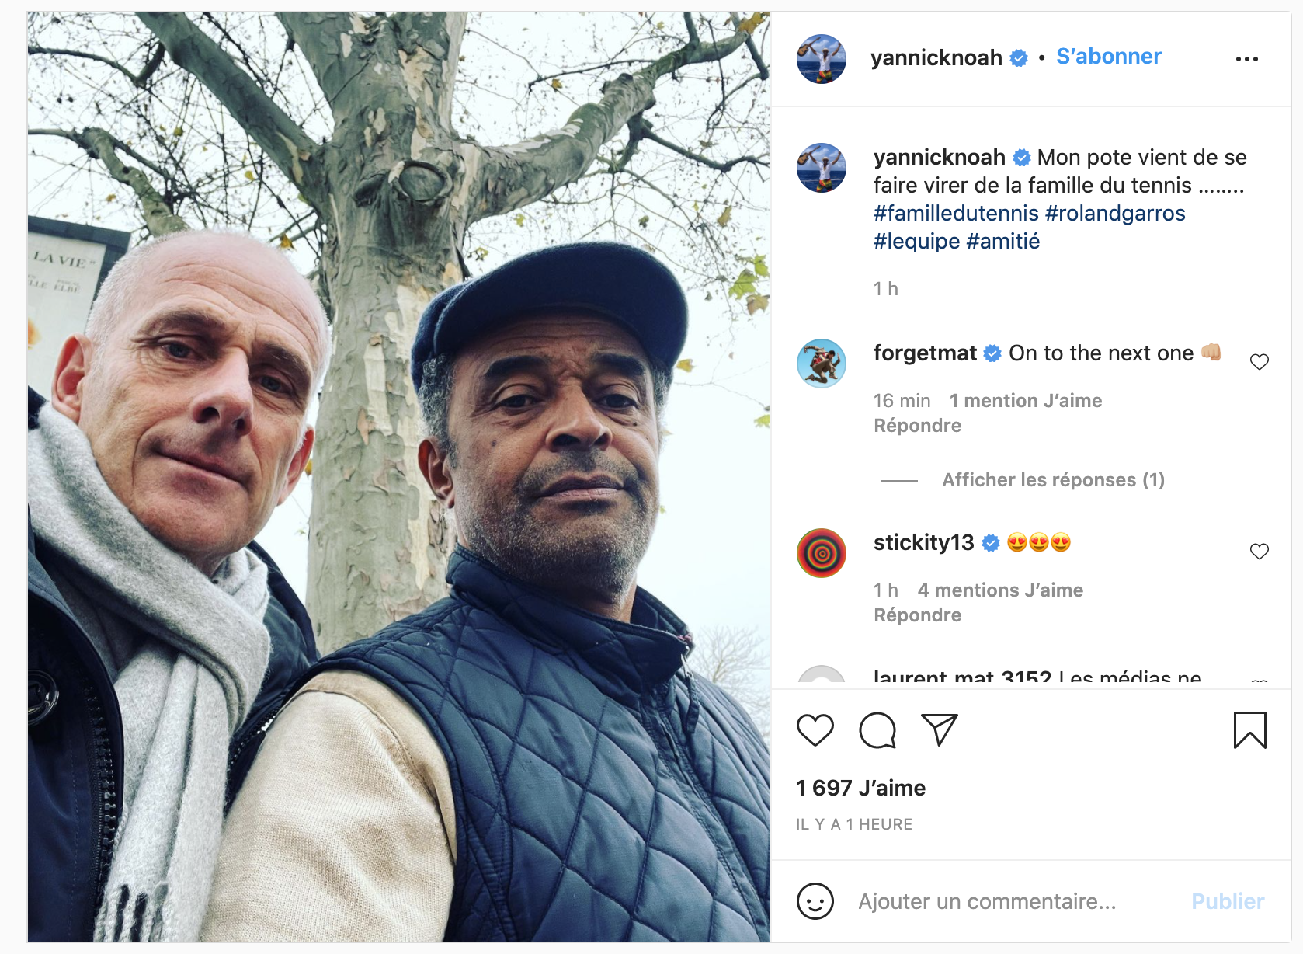Click S'abonner to follow yannicknoah
The height and width of the screenshot is (954, 1303).
click(1108, 57)
